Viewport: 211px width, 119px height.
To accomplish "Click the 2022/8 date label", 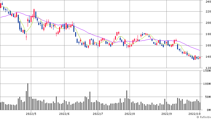I will point(130,113).
